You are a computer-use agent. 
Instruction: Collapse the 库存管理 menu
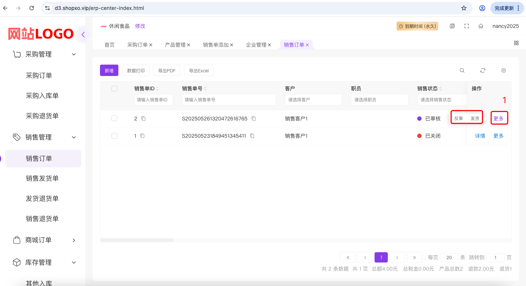click(x=74, y=263)
